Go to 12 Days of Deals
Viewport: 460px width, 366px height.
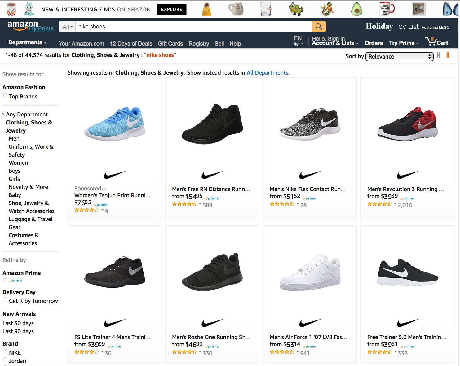pyautogui.click(x=131, y=44)
